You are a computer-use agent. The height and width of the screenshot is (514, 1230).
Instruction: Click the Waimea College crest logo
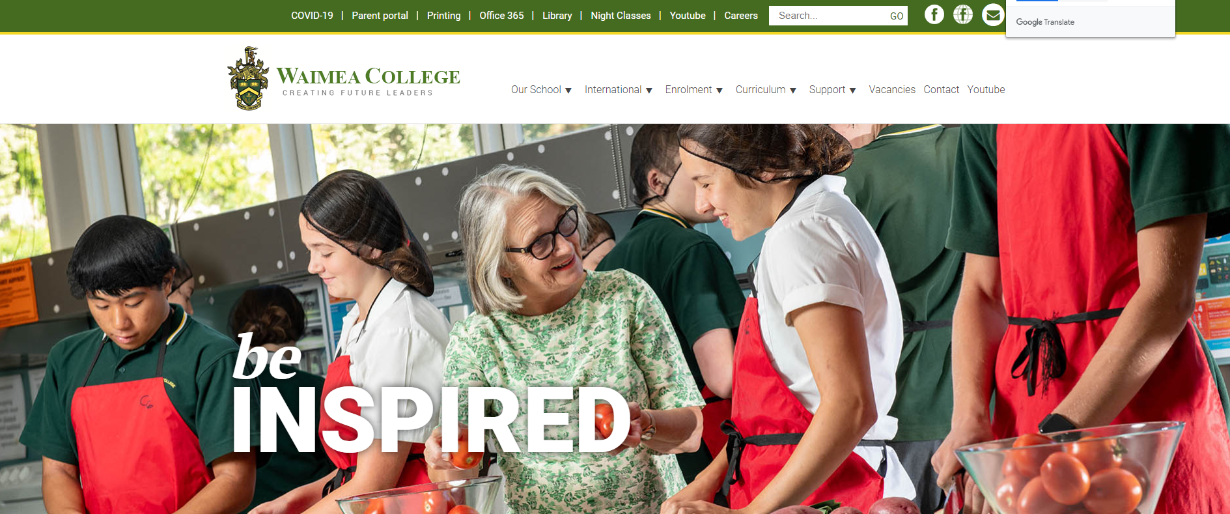tap(248, 78)
